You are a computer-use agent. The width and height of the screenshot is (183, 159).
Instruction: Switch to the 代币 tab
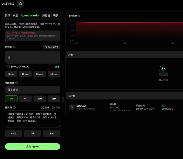(x=7, y=16)
